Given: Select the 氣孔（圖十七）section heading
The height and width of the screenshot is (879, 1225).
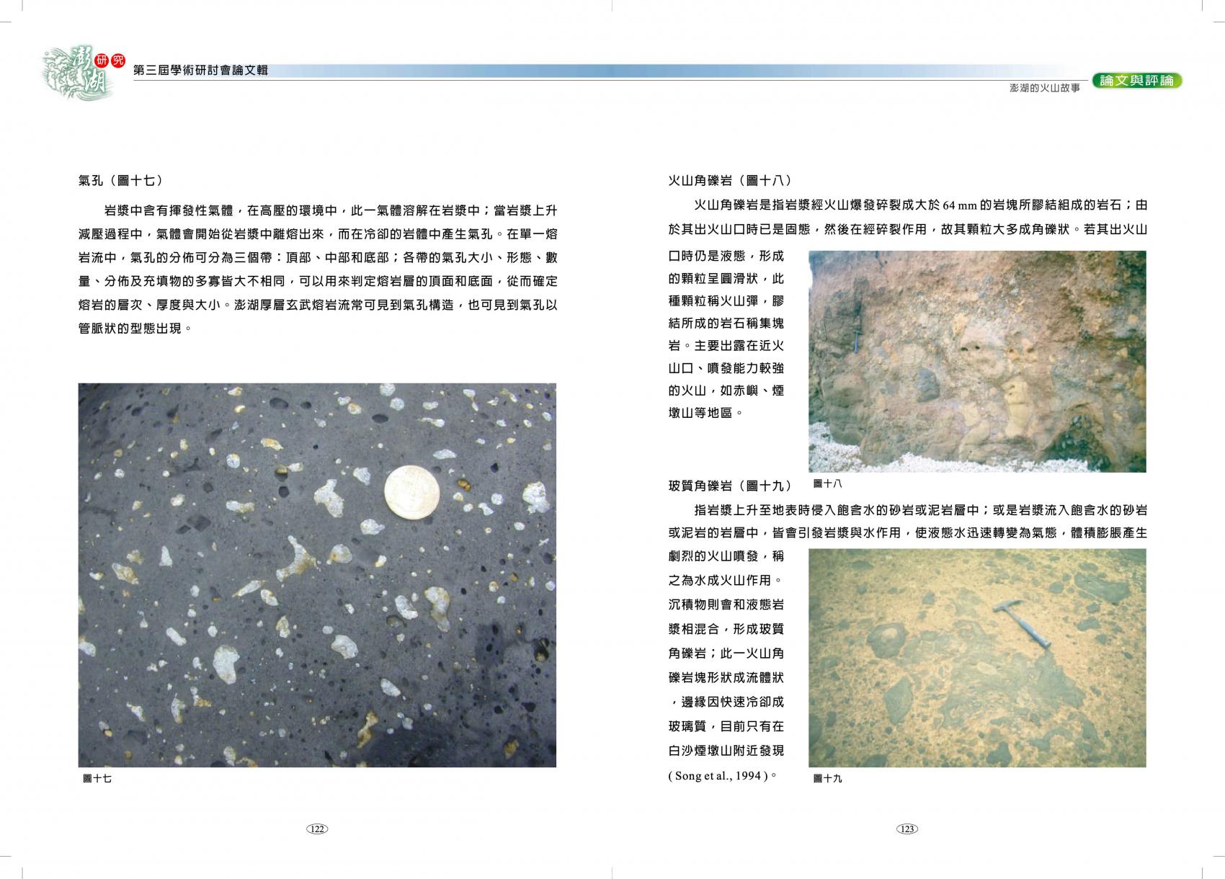Looking at the screenshot, I should 121,181.
